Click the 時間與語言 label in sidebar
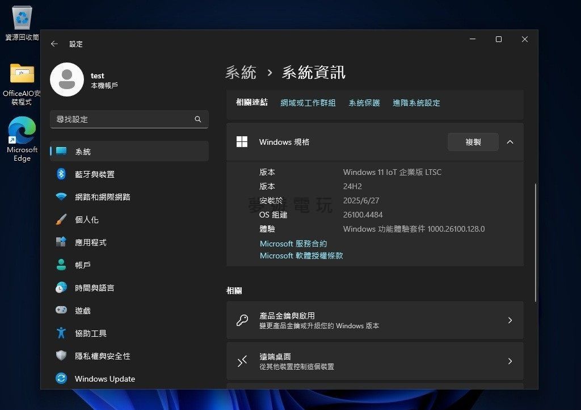 [x=95, y=288]
